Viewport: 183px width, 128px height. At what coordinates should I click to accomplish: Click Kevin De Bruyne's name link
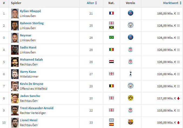point(32,84)
